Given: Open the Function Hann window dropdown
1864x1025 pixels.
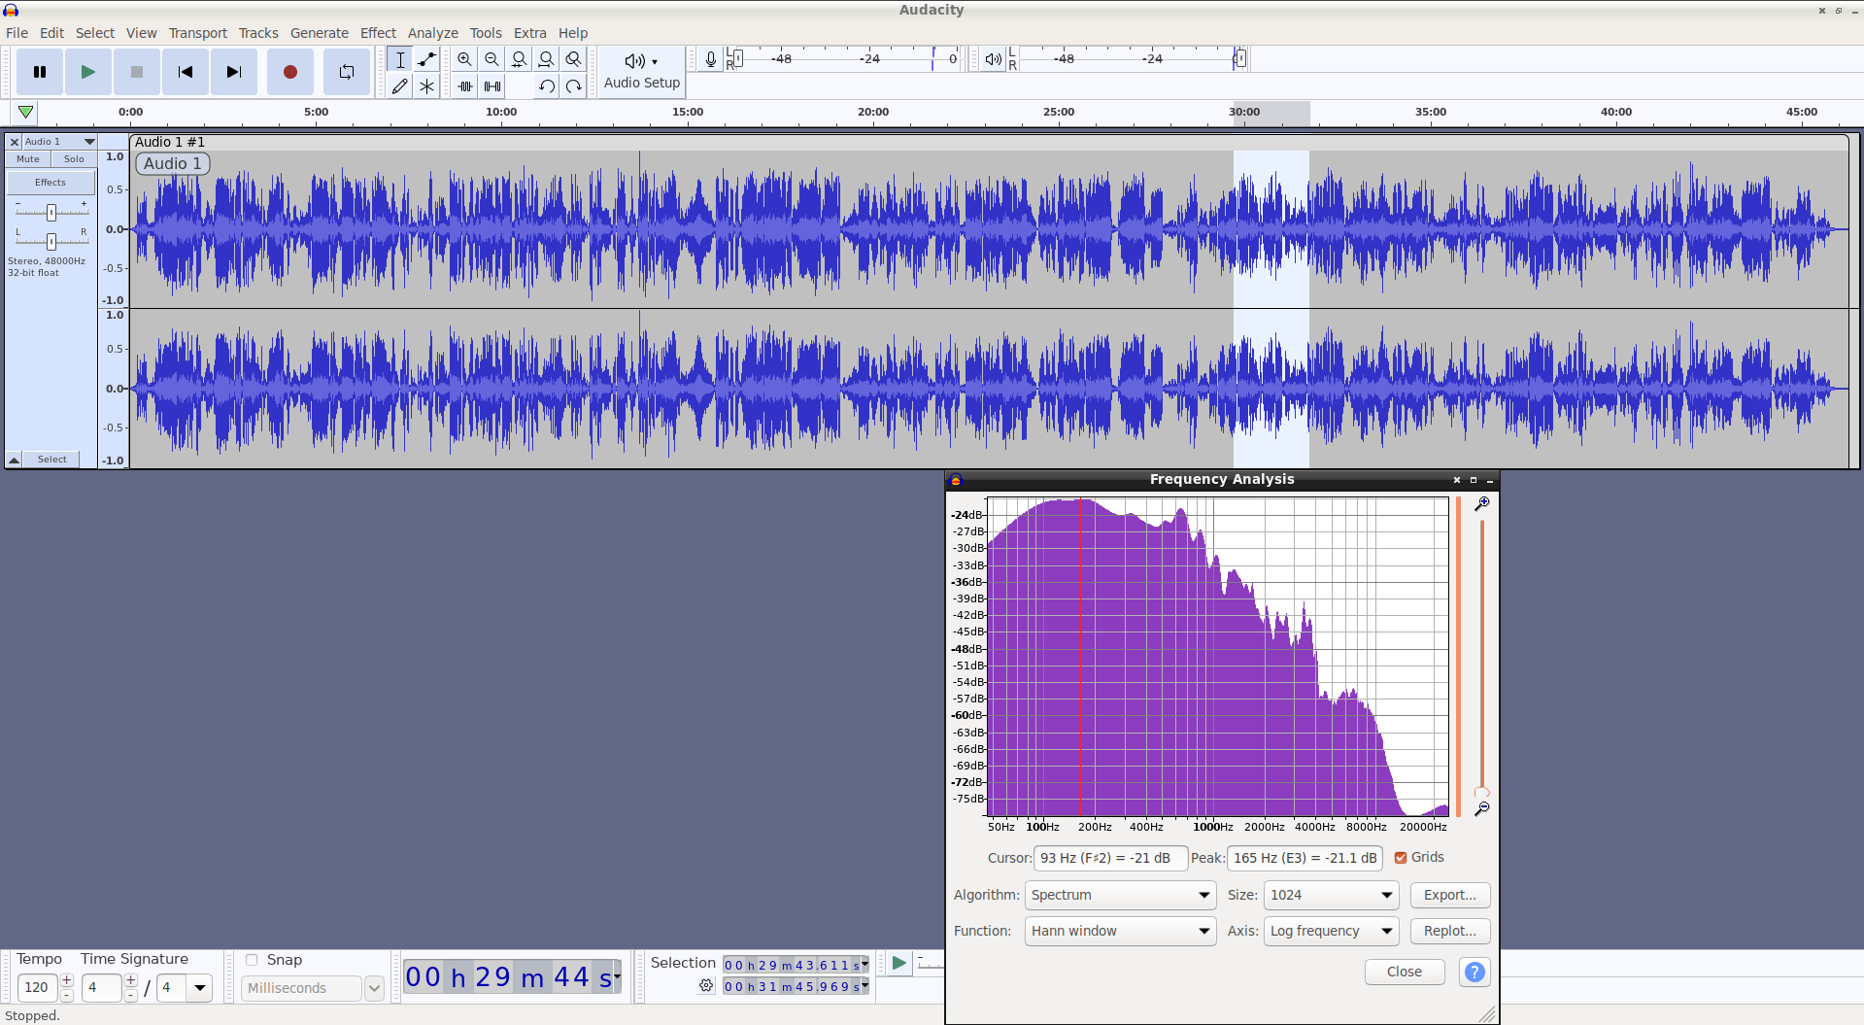Looking at the screenshot, I should click(x=1120, y=931).
